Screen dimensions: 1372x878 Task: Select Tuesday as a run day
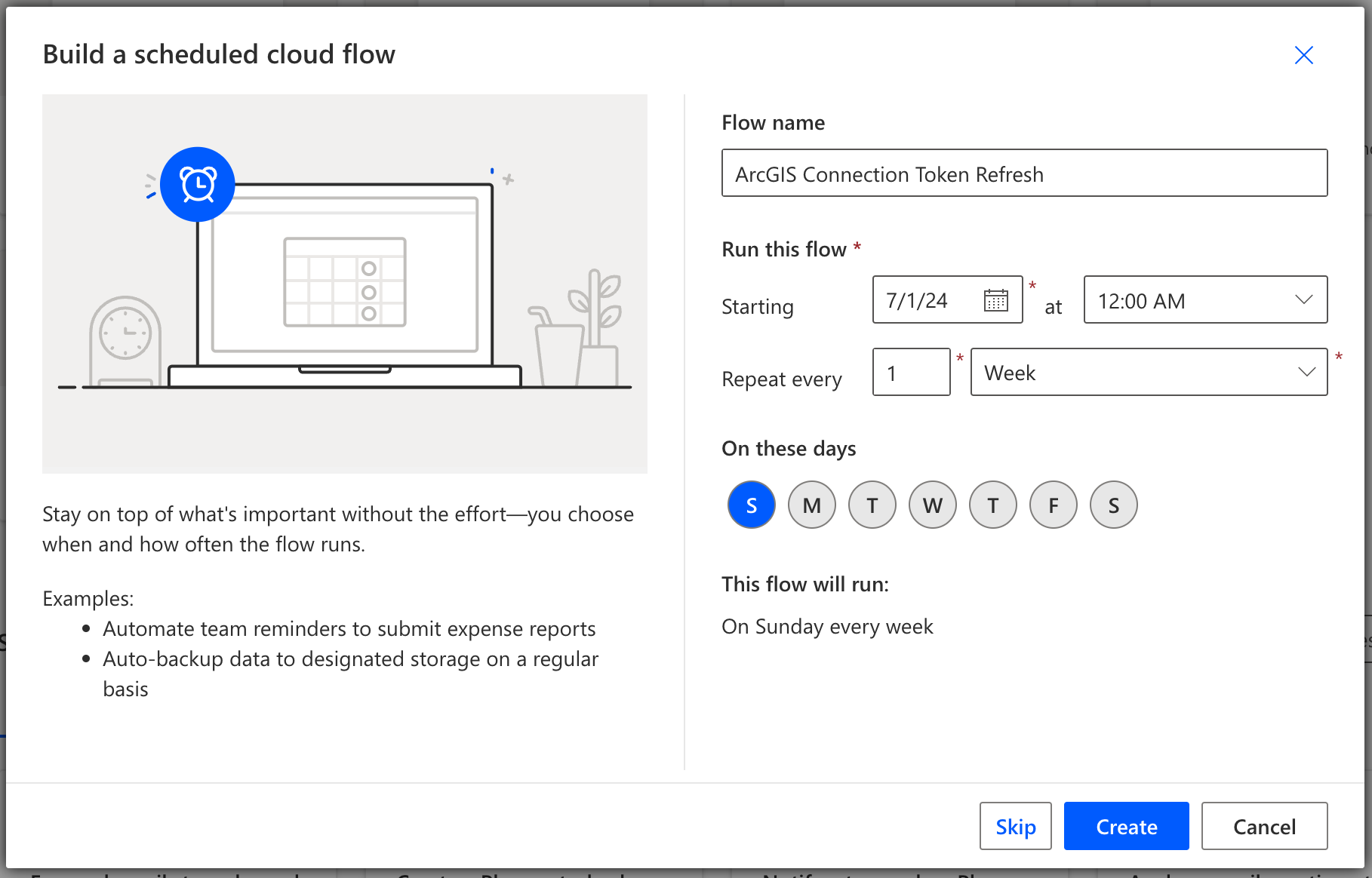872,505
